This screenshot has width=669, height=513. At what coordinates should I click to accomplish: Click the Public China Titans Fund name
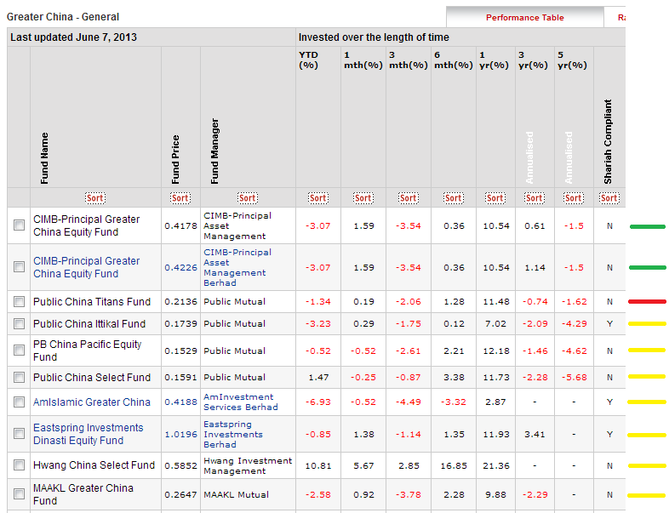click(x=92, y=302)
